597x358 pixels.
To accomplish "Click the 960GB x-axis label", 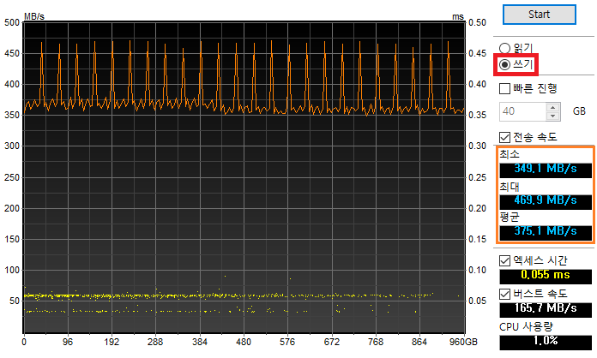I will coord(463,342).
